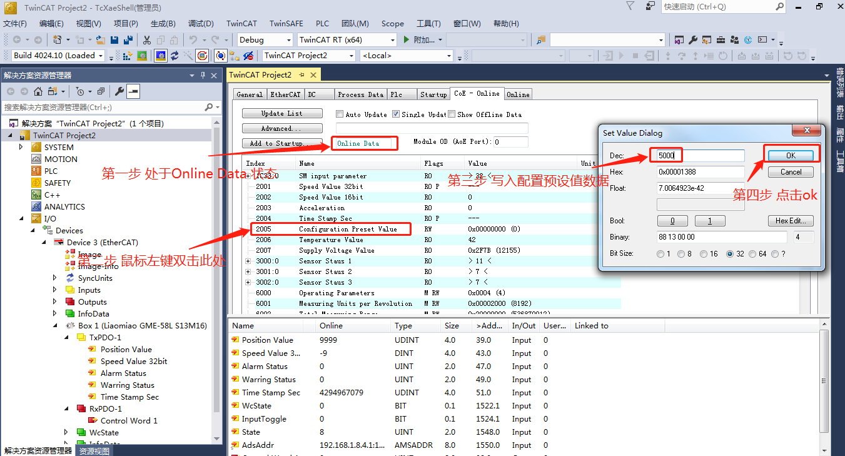Enable the Auto Update checkbox
Viewport: 845px width, 456px height.
340,114
